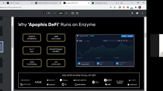Select the highlighted page 4 thumbnail
Image resolution: width=163 pixels, height=91 pixels.
tap(2, 47)
